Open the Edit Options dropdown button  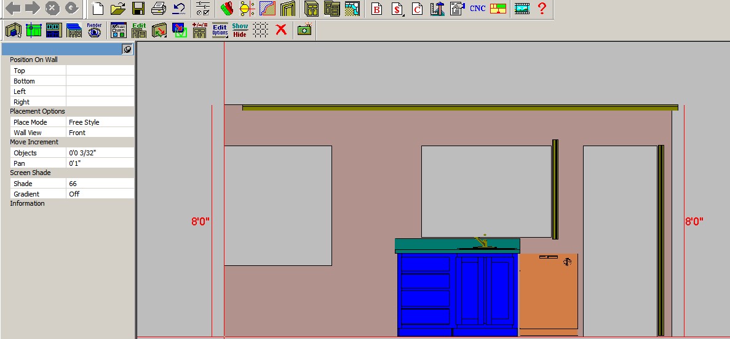pyautogui.click(x=220, y=29)
